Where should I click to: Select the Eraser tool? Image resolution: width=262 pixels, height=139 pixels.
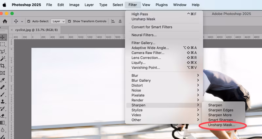[3, 116]
